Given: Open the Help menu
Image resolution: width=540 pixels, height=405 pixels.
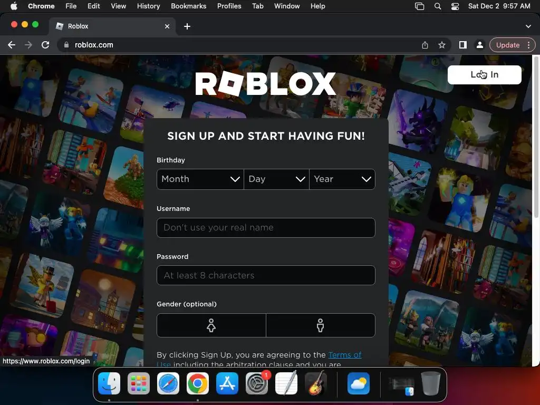Looking at the screenshot, I should point(317,6).
